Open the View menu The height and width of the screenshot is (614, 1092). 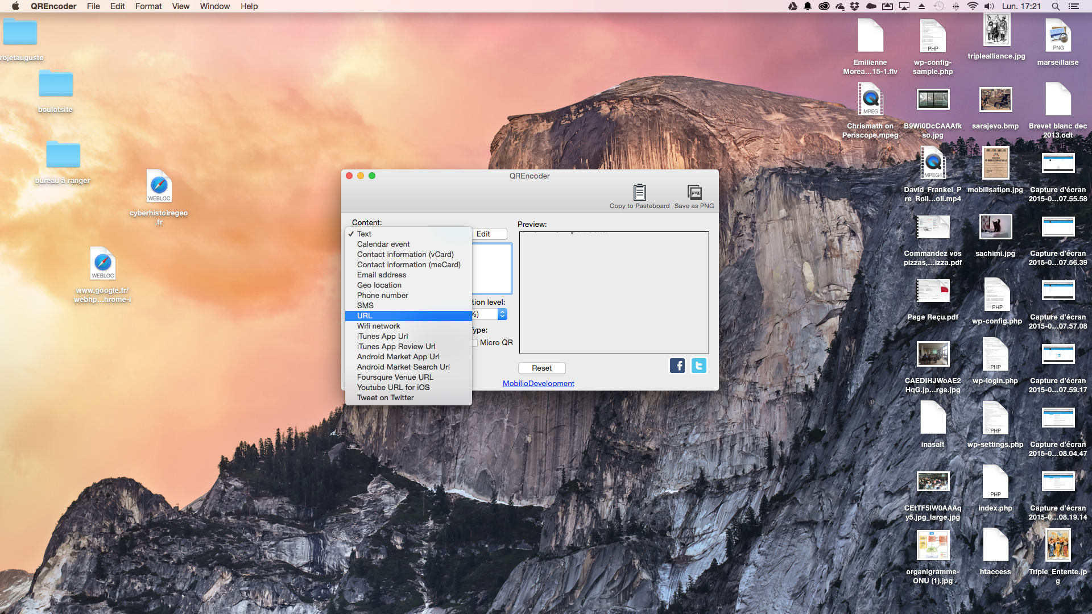(181, 6)
